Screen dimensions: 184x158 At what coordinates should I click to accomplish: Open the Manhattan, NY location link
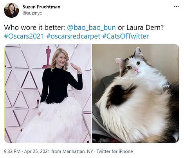[78, 151]
